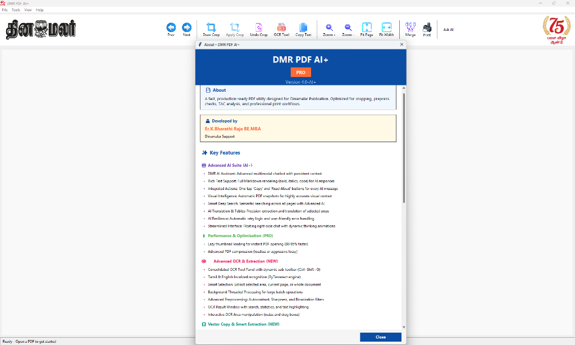Click the Fit Width icon
The width and height of the screenshot is (575, 345).
pos(386,29)
